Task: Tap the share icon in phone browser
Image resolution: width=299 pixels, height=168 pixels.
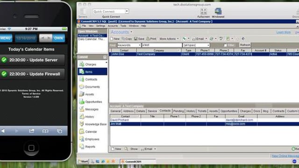Action: pyautogui.click(x=32, y=131)
